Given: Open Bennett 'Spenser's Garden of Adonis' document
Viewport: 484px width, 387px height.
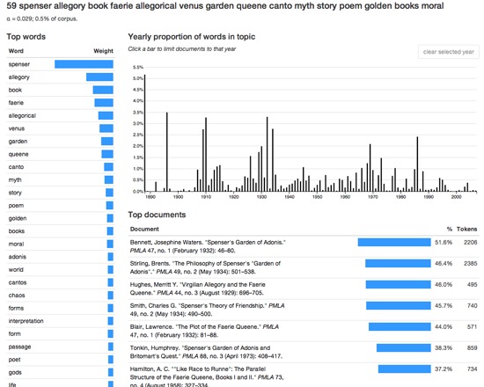Looking at the screenshot, I should point(208,246).
